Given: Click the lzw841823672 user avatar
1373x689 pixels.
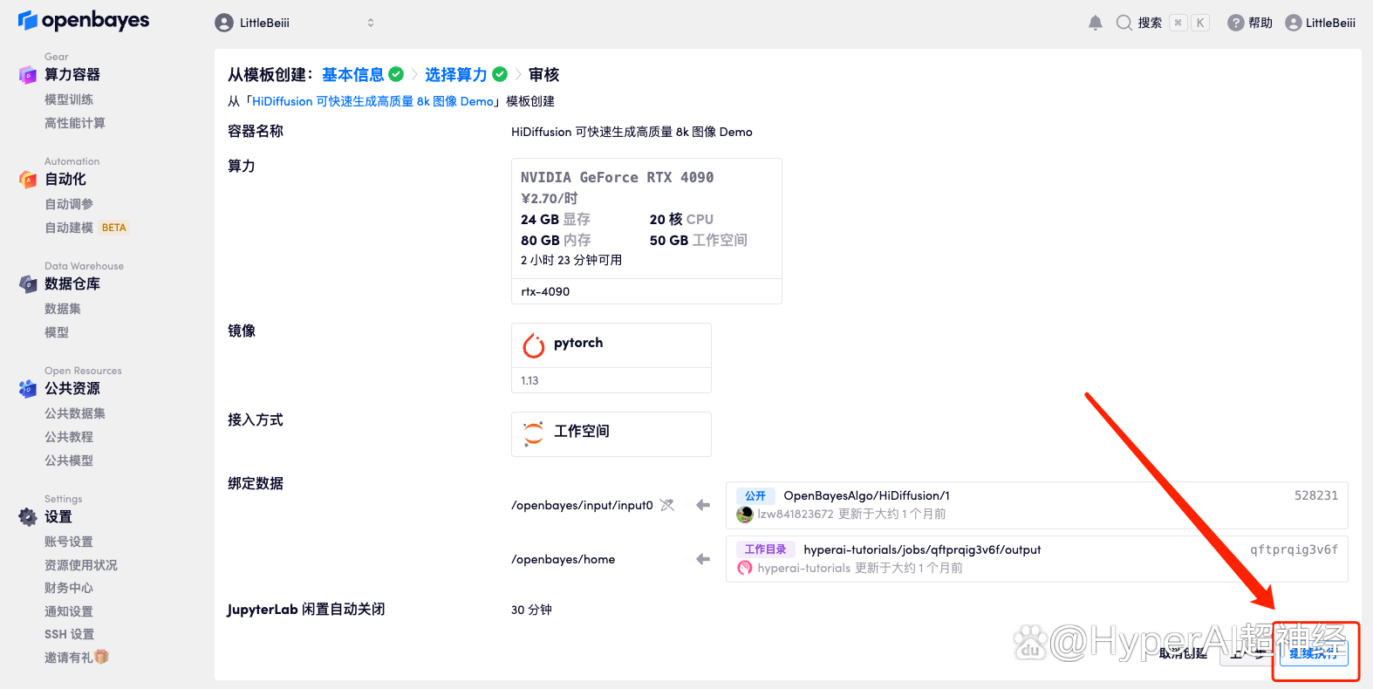Looking at the screenshot, I should point(745,515).
